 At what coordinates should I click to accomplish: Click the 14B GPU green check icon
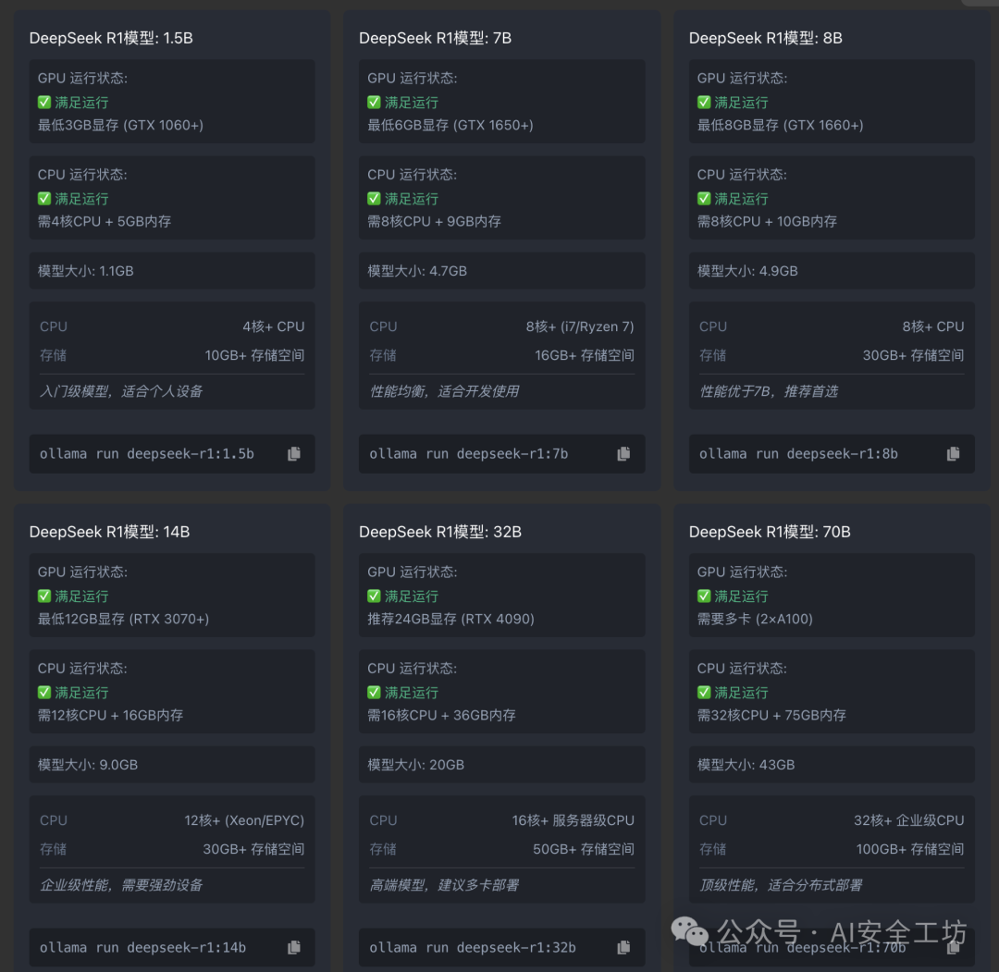coord(44,596)
